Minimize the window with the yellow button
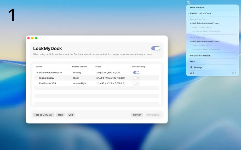 tap(32, 38)
